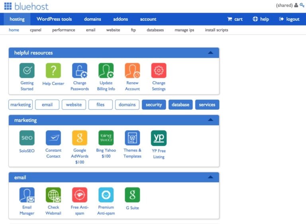Open the Constant Contact icon

(53, 138)
